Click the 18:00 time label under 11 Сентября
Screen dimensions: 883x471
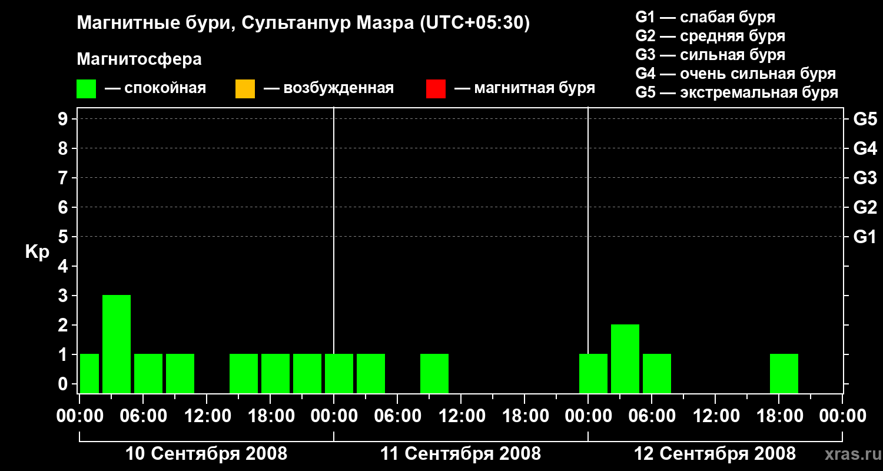[x=525, y=416]
